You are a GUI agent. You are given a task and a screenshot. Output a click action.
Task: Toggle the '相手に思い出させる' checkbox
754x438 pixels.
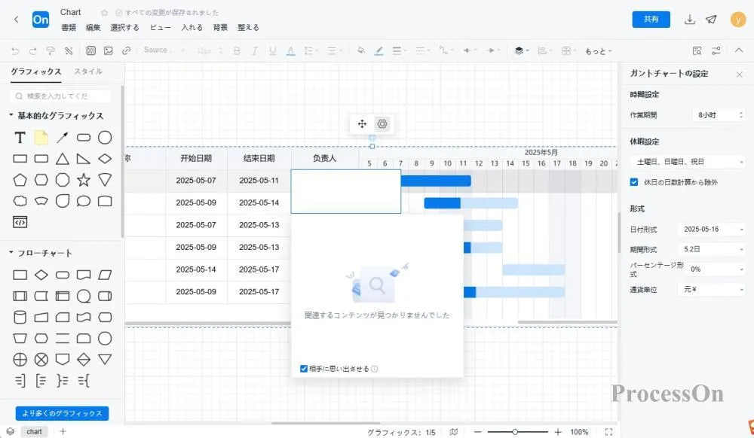(x=303, y=369)
